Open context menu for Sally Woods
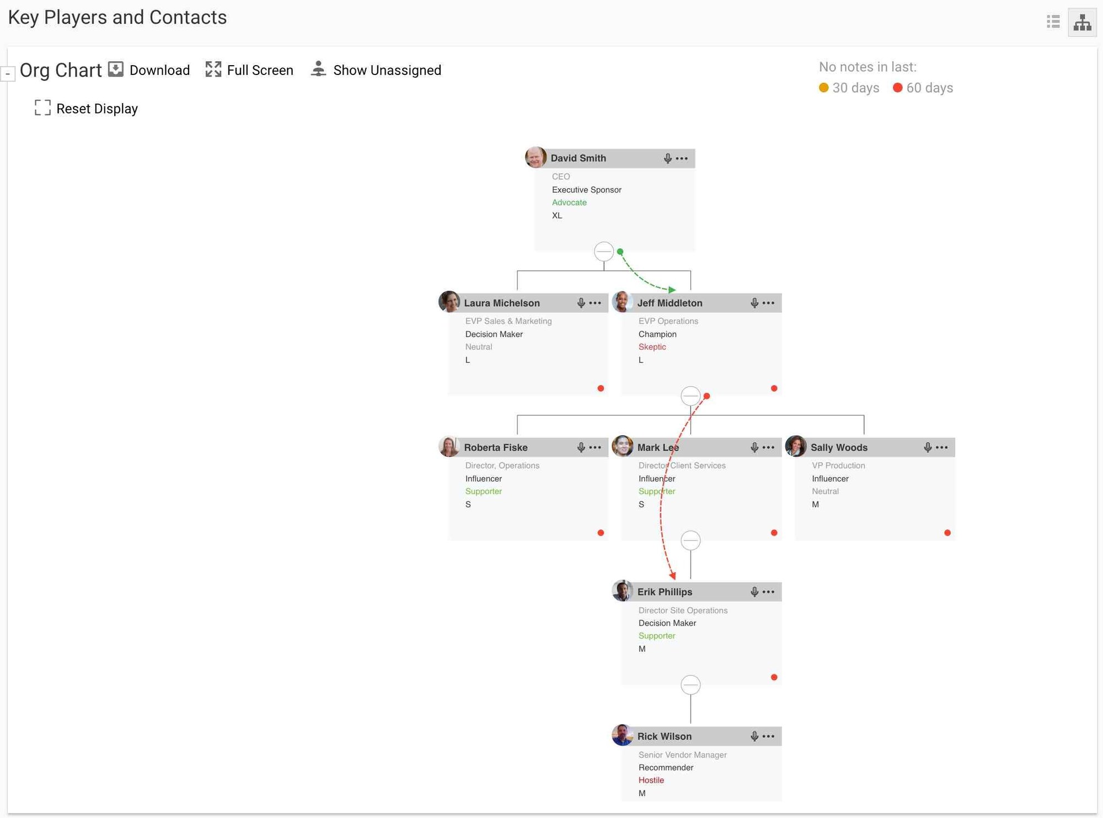Screen dimensions: 1103x818 943,447
